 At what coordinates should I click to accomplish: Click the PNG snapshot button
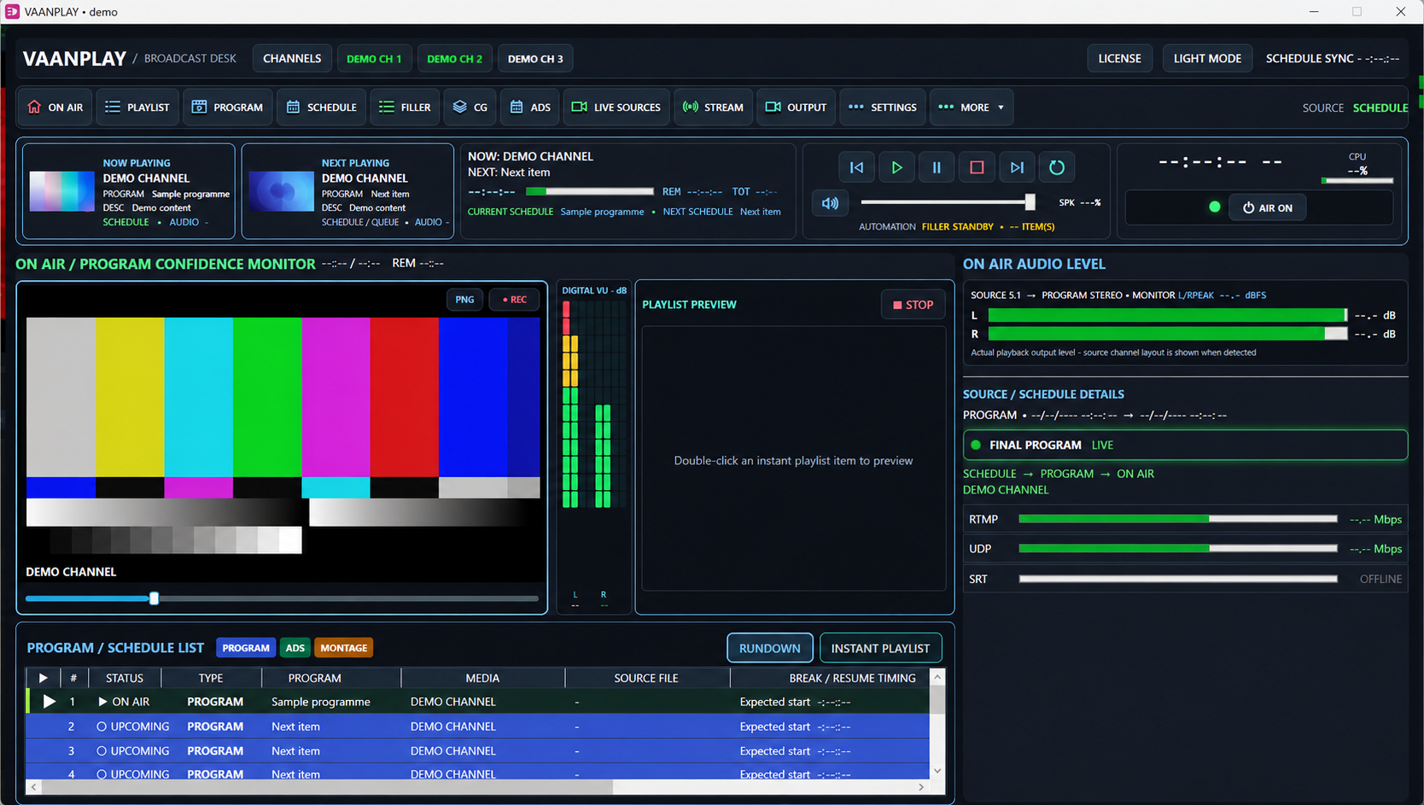464,300
